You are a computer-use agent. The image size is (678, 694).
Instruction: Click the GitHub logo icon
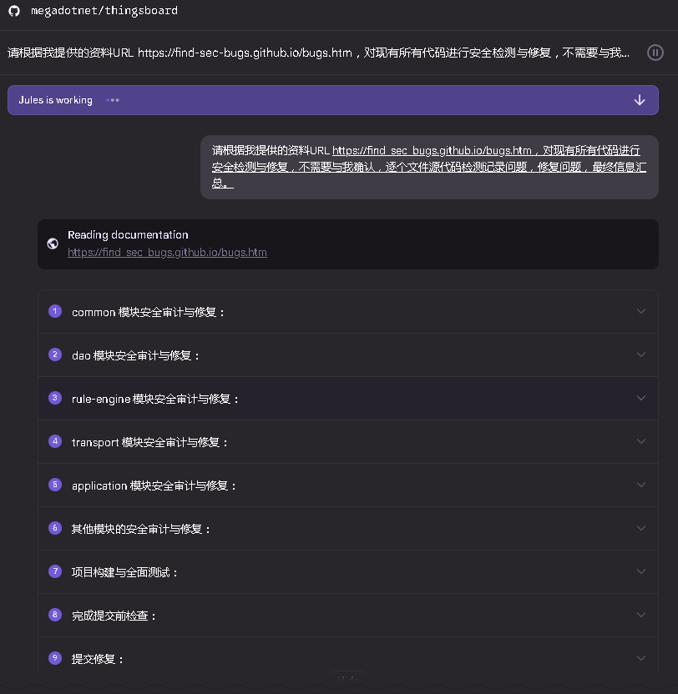tap(14, 11)
